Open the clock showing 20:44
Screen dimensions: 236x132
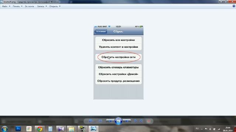228,129
